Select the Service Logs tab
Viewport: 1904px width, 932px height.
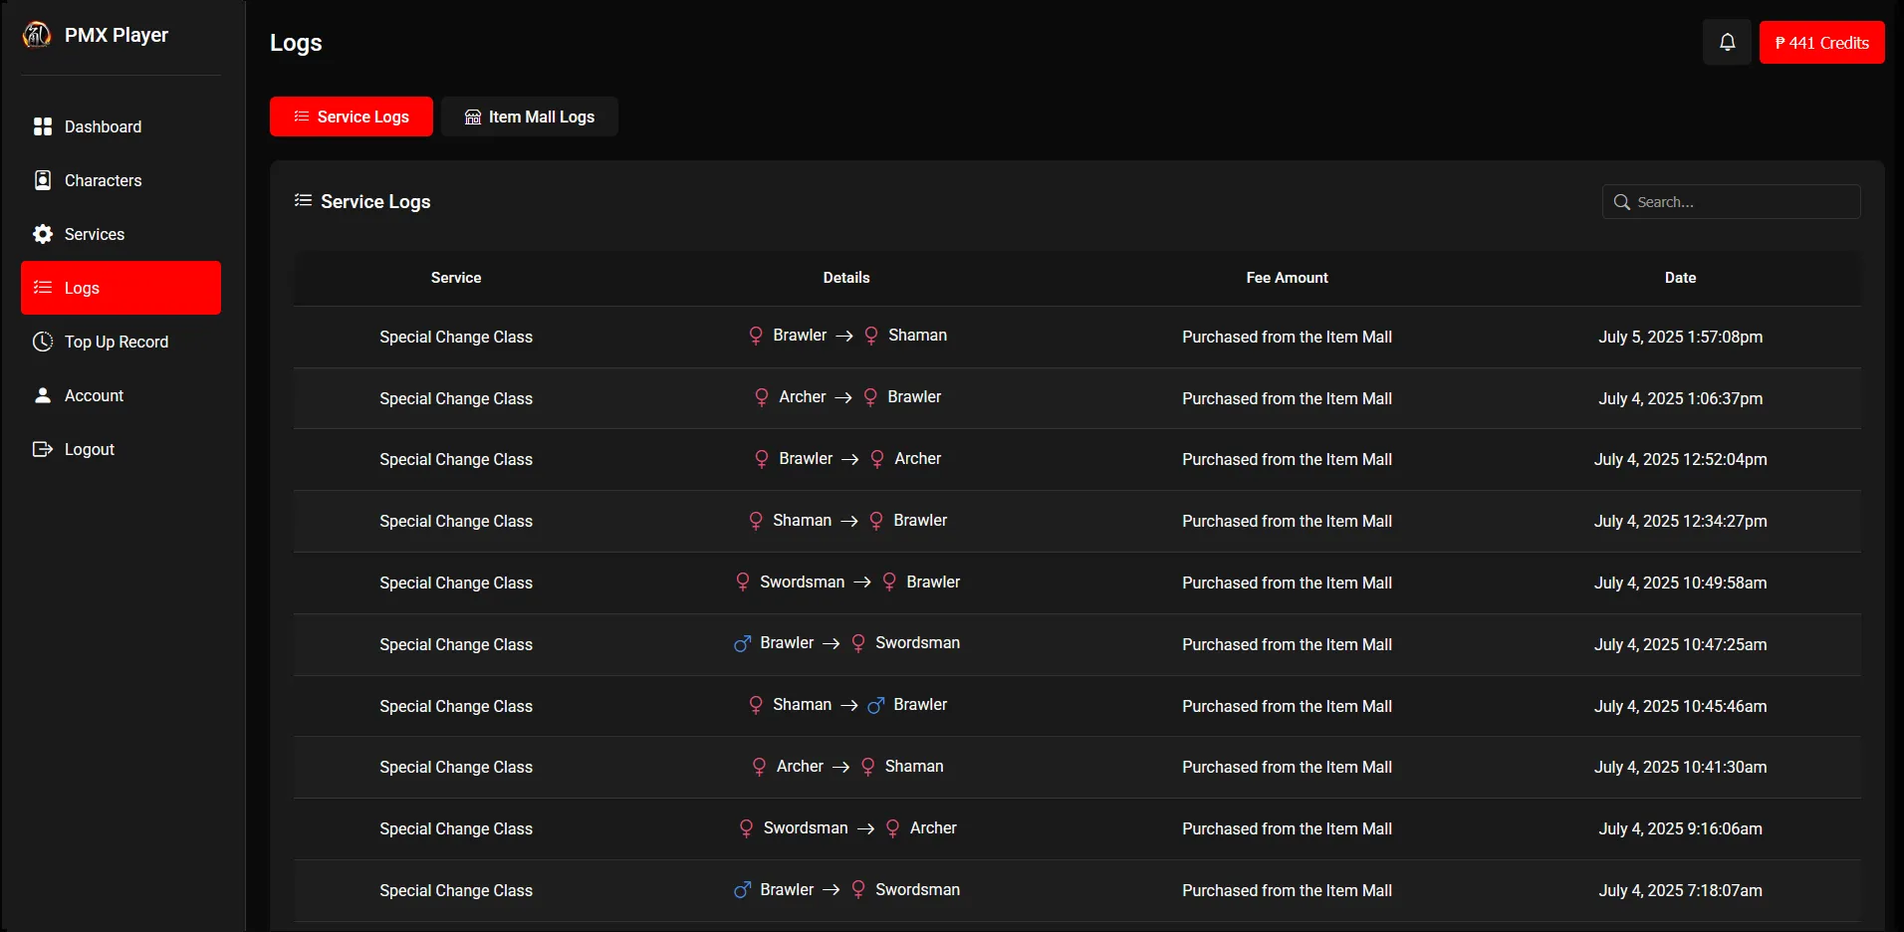[351, 116]
